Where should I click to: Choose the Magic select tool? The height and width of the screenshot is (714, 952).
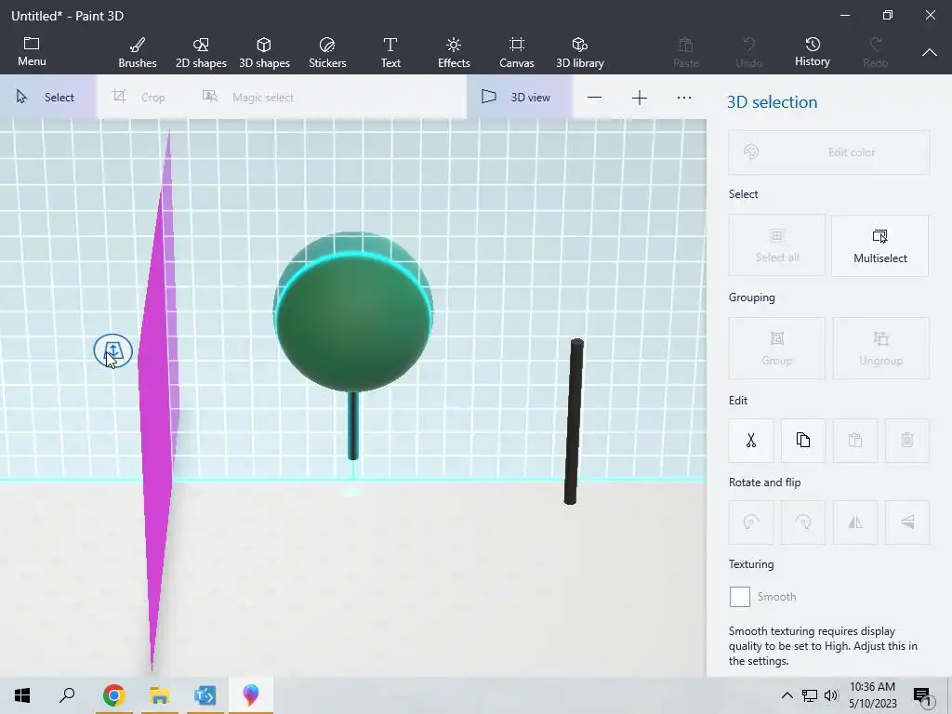click(249, 97)
